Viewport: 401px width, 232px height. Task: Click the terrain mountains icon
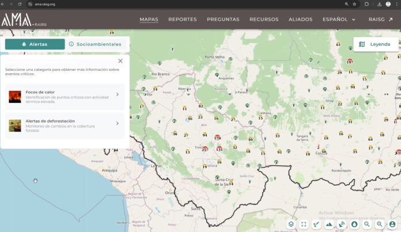tap(329, 225)
